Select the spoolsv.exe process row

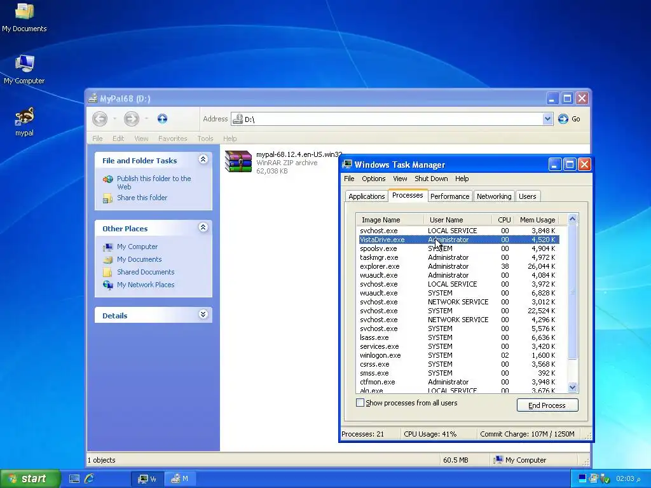tap(458, 248)
